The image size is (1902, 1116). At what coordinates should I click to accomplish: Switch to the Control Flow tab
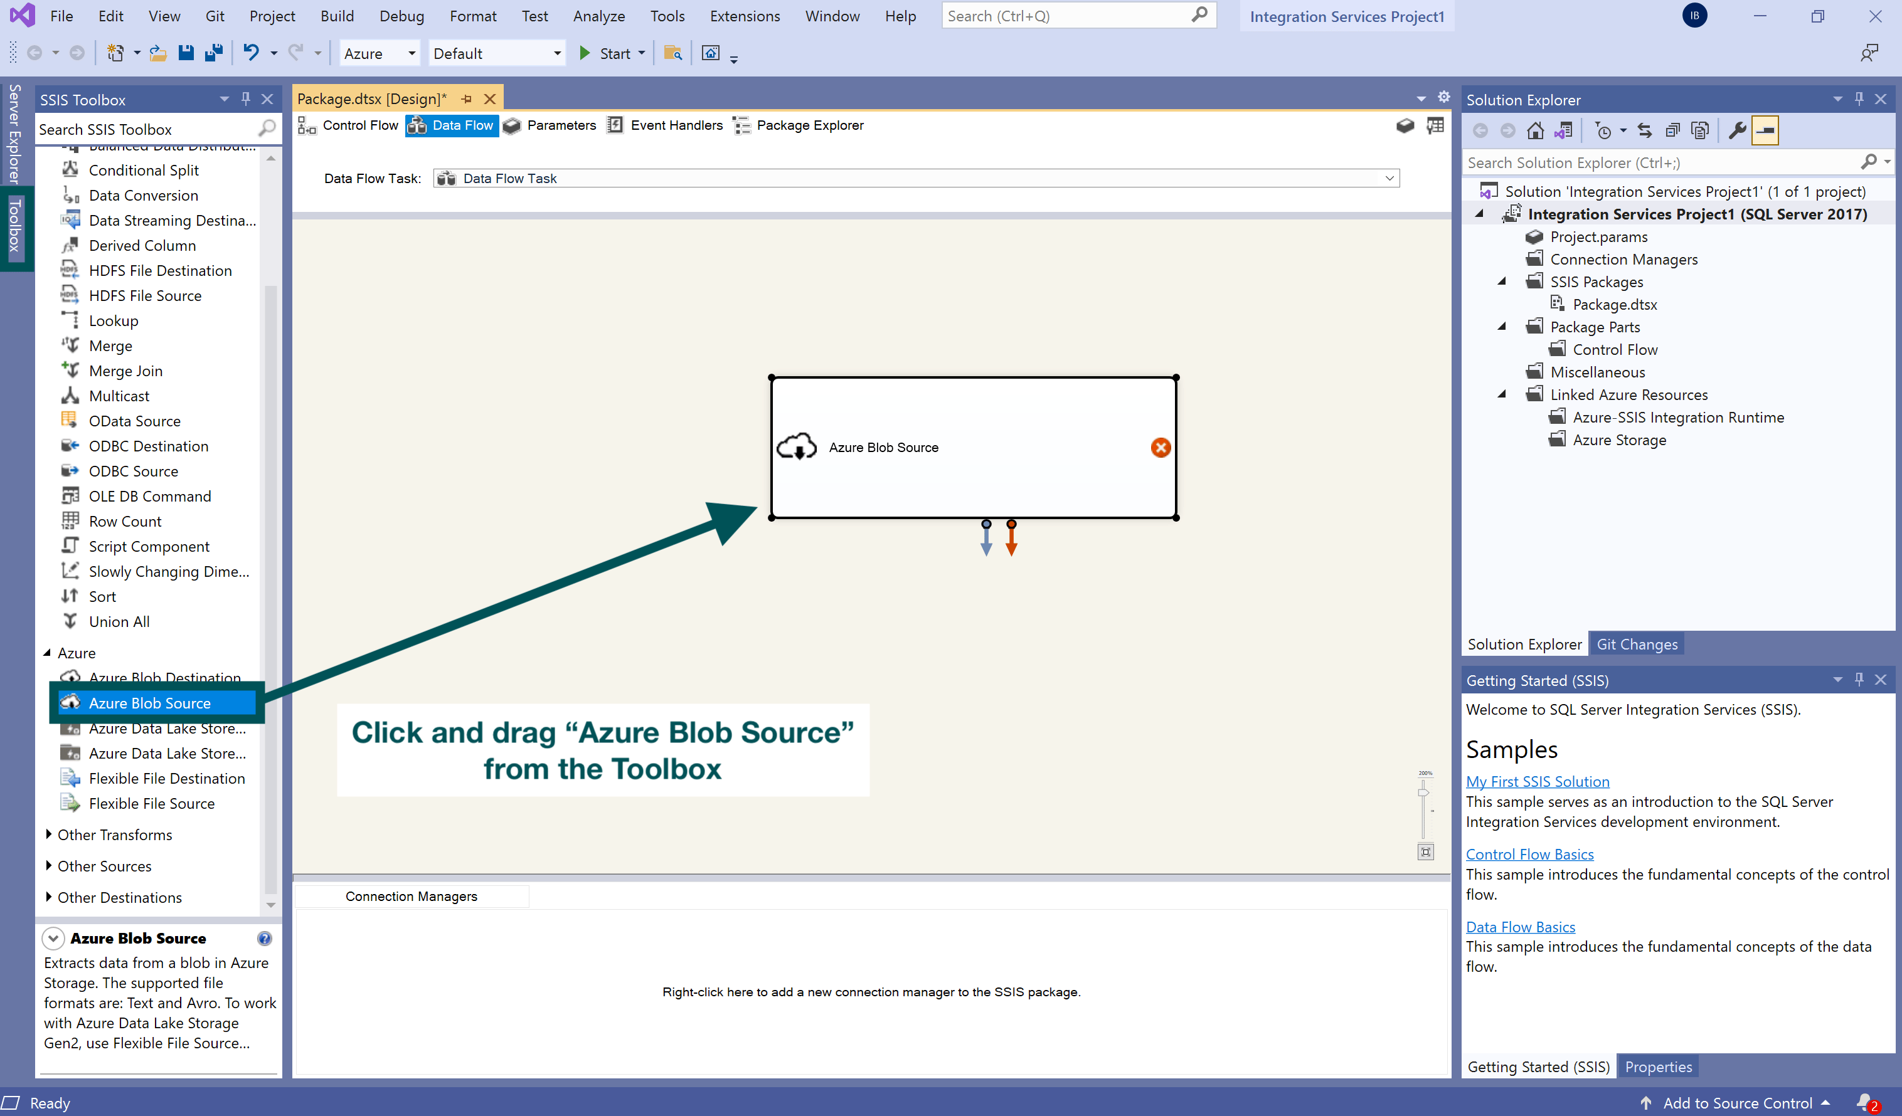tap(349, 125)
